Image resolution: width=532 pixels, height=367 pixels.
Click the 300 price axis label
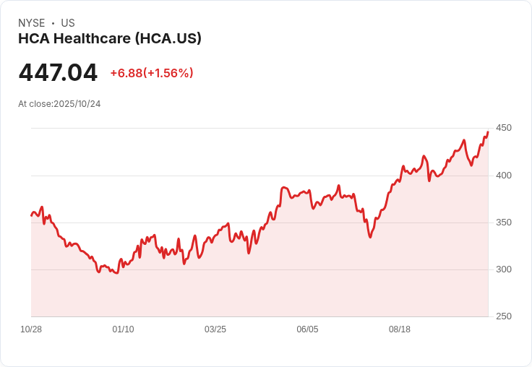coord(503,269)
